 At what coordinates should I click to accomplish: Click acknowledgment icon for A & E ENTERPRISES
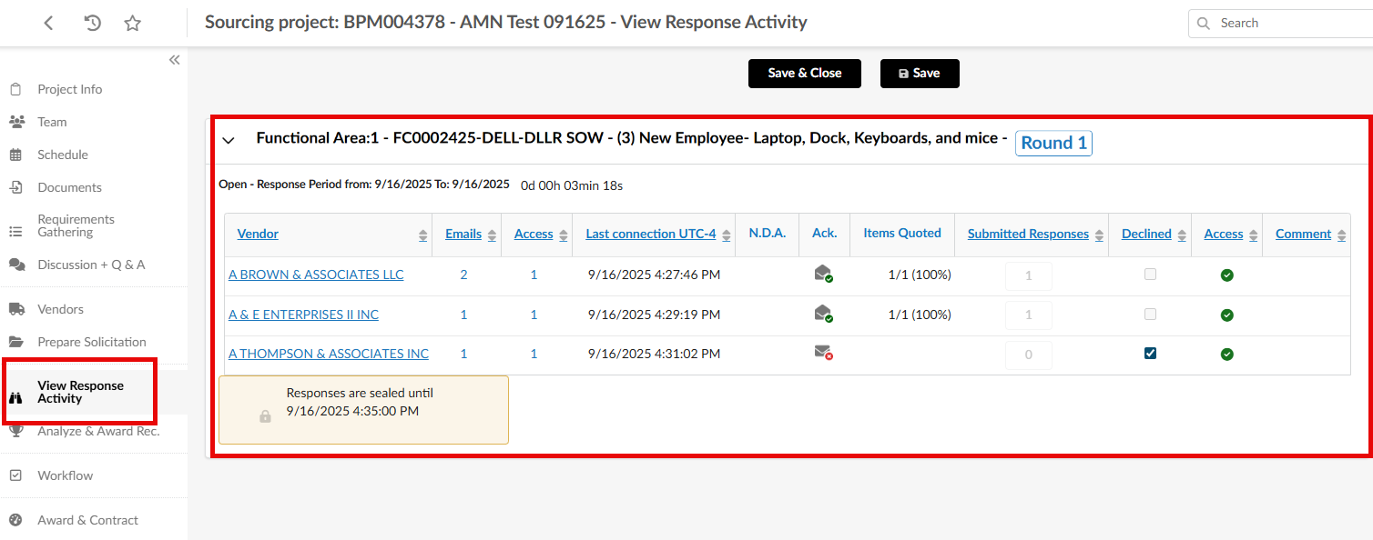click(x=823, y=314)
